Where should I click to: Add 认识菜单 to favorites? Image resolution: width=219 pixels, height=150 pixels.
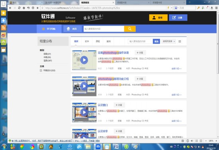coord(119,131)
